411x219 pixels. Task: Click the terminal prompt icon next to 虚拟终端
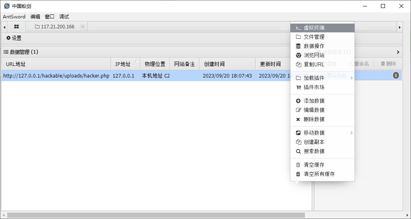coord(298,28)
